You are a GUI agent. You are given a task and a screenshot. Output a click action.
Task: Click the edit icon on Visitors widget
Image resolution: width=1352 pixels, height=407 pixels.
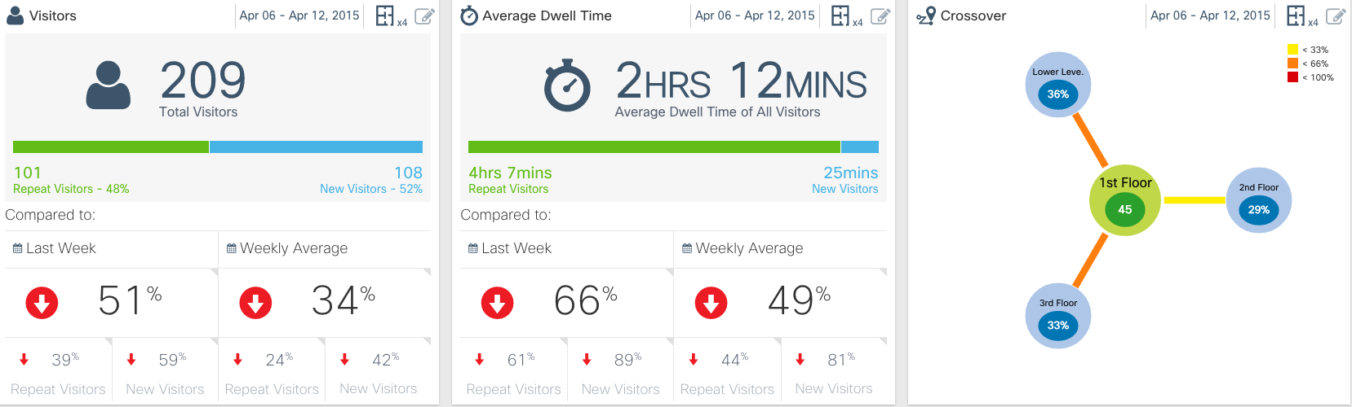click(x=424, y=16)
